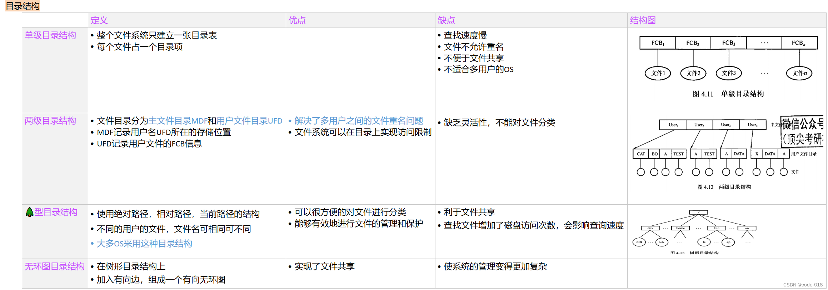
Task: Click the 文件3 oval in the diagram
Action: point(729,73)
